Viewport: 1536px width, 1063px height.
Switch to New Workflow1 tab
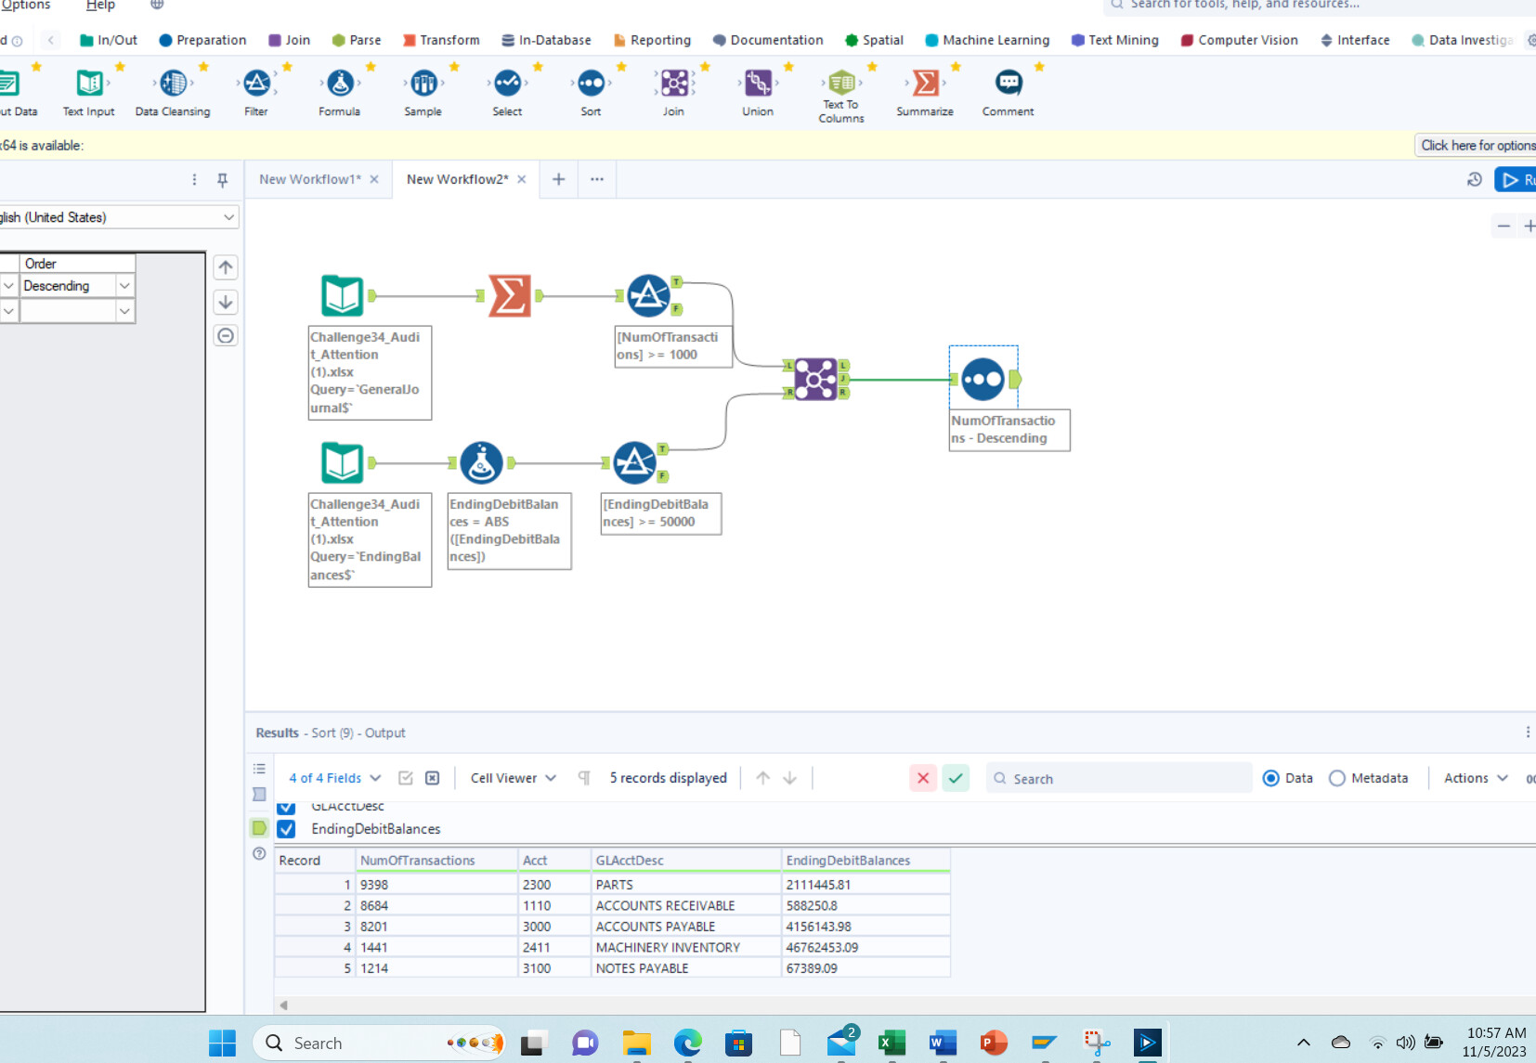(x=309, y=179)
